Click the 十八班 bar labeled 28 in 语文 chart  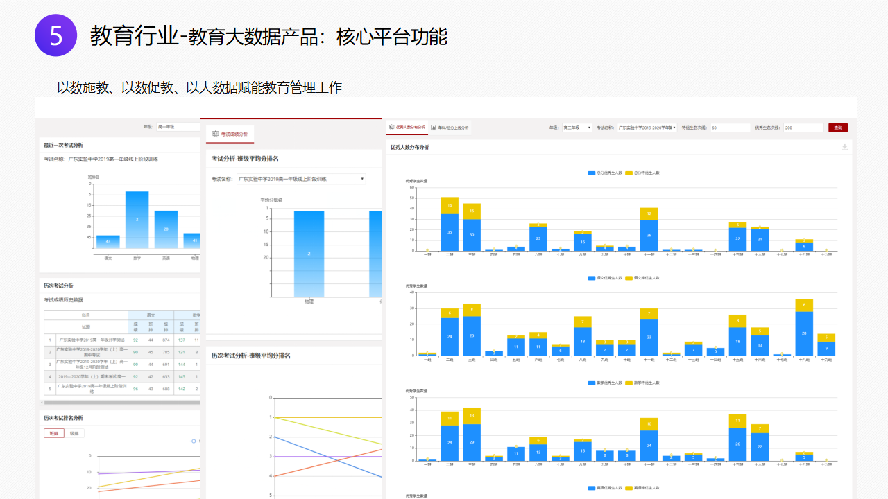tap(805, 333)
